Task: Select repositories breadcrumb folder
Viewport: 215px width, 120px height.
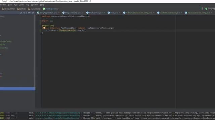Action: [34, 9]
